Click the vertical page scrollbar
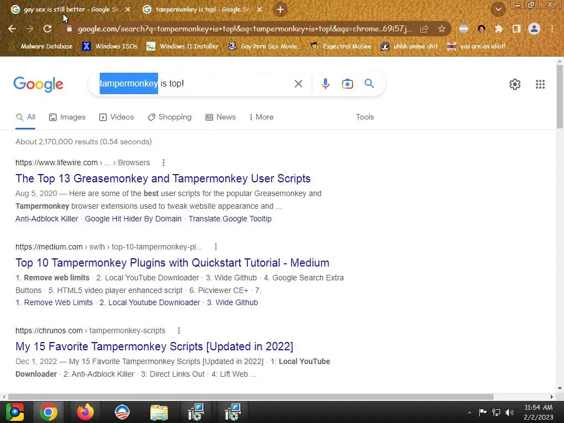Viewport: 564px width, 423px height. [560, 97]
